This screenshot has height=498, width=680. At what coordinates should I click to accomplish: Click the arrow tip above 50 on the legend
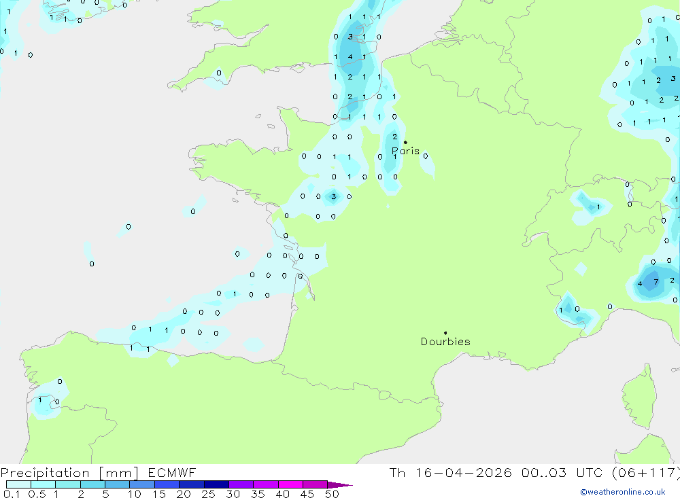tap(340, 484)
